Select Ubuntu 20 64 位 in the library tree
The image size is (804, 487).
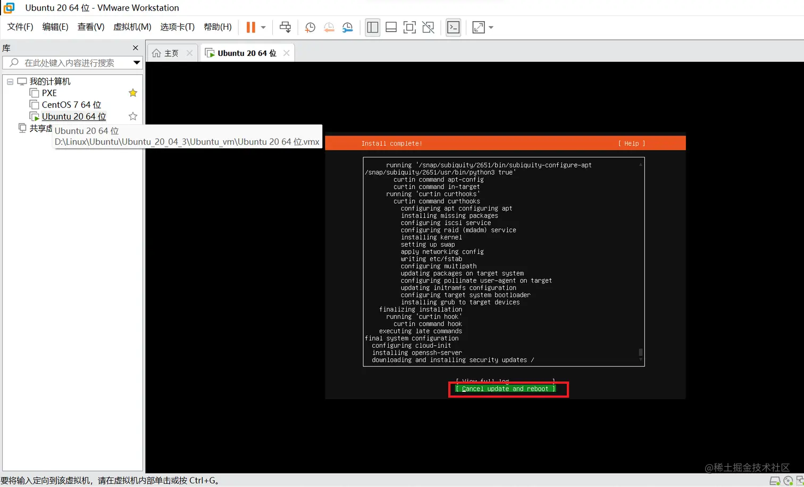[x=74, y=116]
